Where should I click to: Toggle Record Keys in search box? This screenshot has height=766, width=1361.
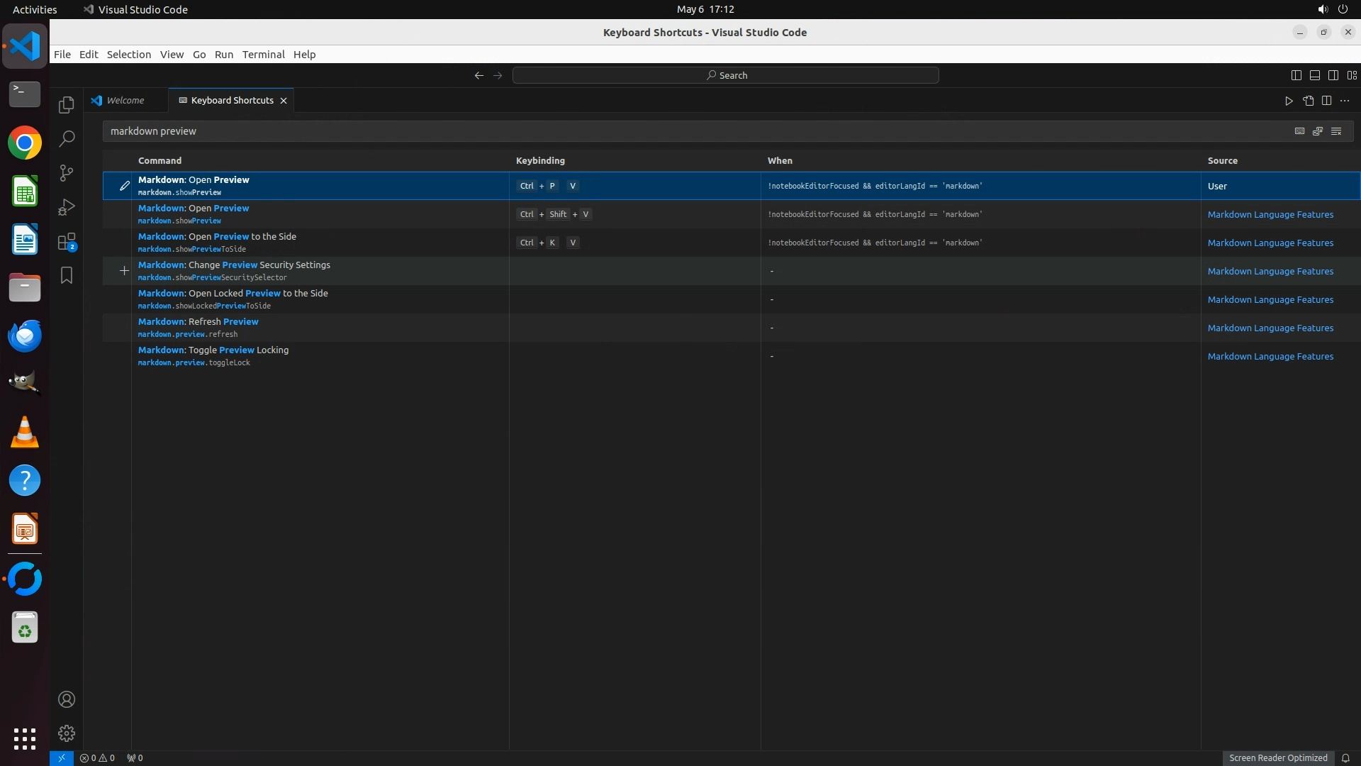1299,131
